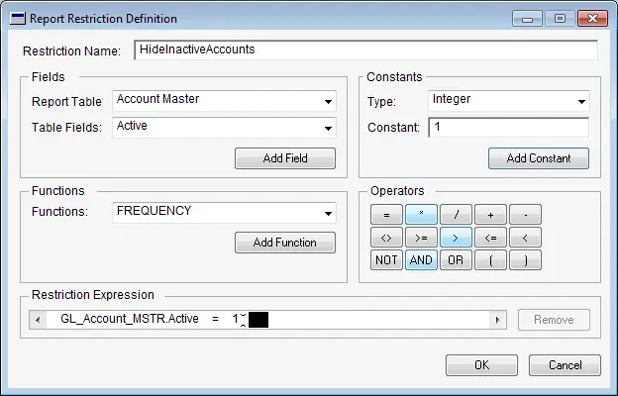Add an opening parenthesis operator
This screenshot has height=396, width=618.
click(490, 260)
